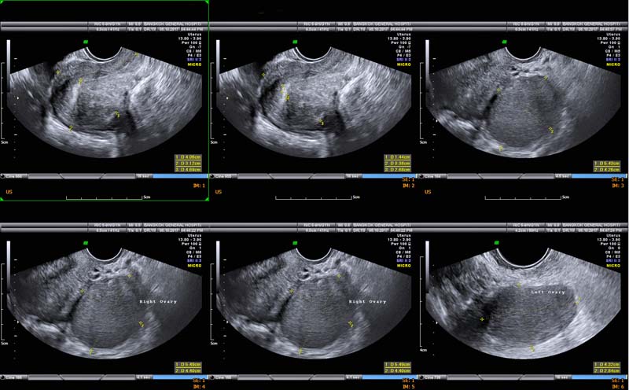Select the second ultrasound image (IM: 2)

click(x=314, y=102)
